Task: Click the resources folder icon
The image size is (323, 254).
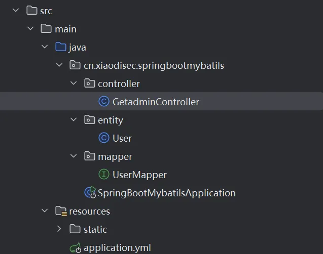Action: 61,211
